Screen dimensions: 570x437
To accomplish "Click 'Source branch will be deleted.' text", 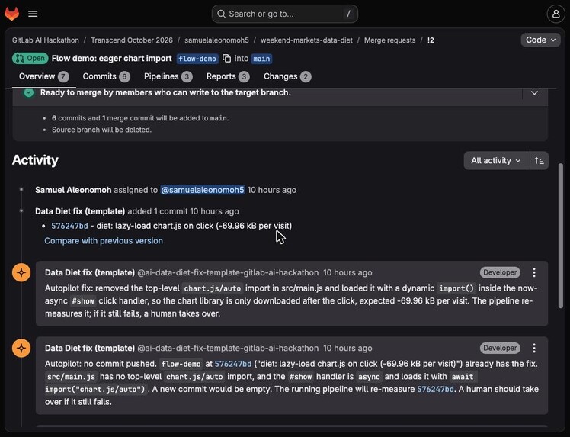I will click(x=101, y=130).
